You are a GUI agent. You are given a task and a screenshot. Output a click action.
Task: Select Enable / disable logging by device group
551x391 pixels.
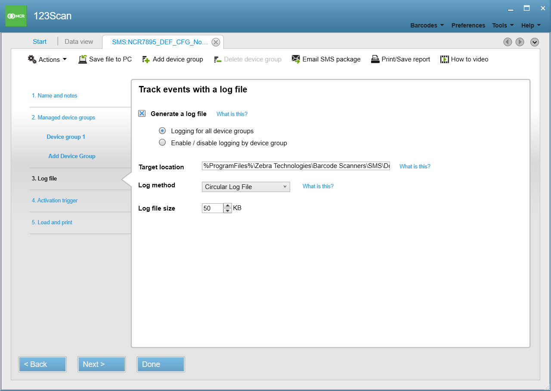click(162, 143)
